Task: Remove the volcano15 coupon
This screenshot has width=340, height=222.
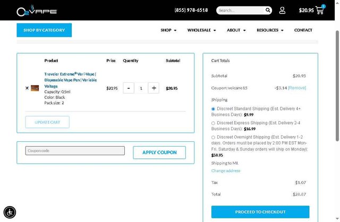Action: (x=297, y=88)
